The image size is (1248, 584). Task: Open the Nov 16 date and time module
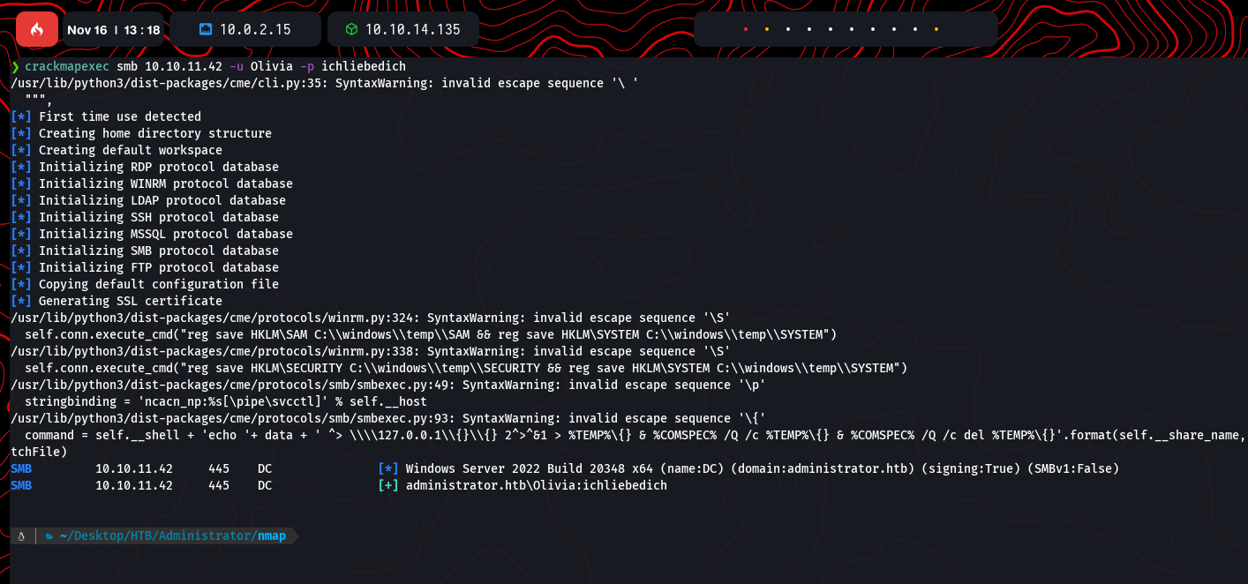pos(113,30)
